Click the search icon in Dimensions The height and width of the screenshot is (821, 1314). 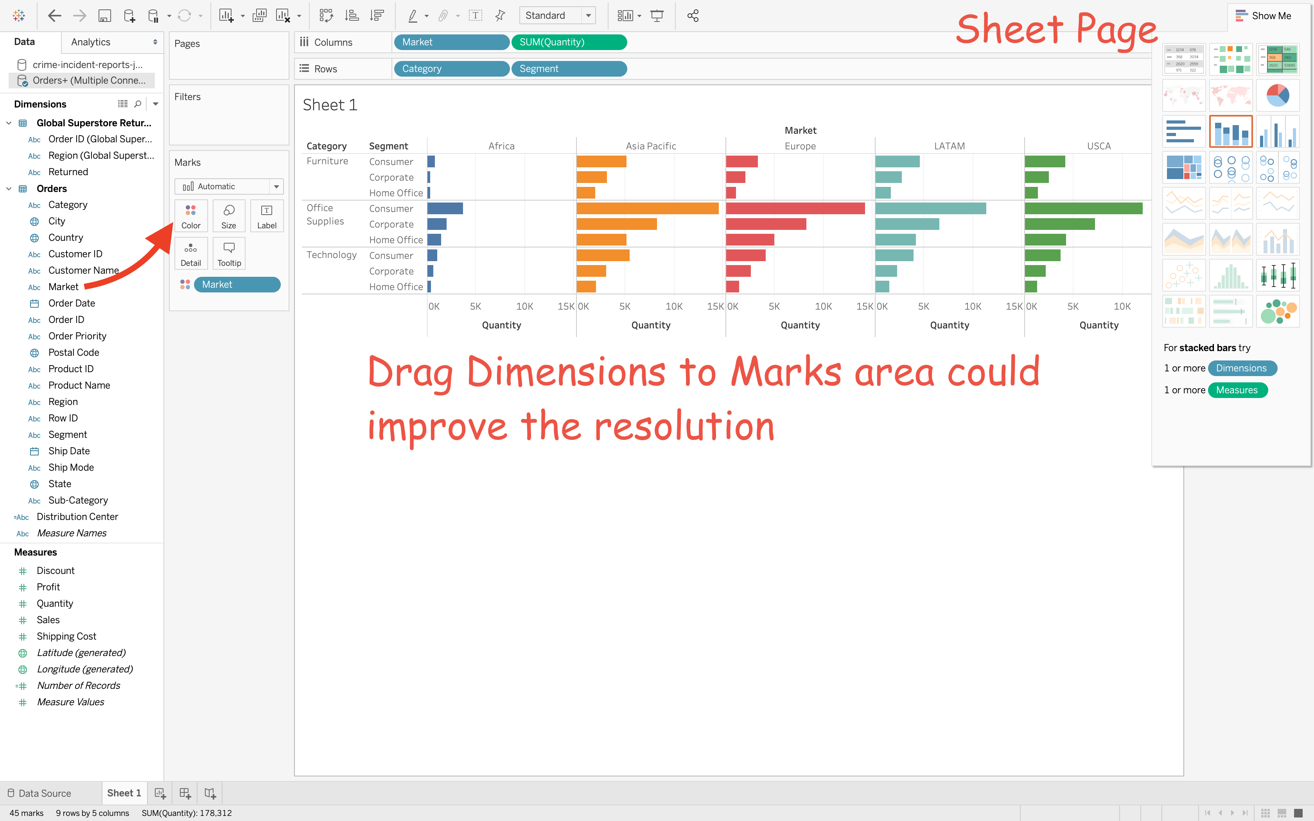click(x=138, y=104)
